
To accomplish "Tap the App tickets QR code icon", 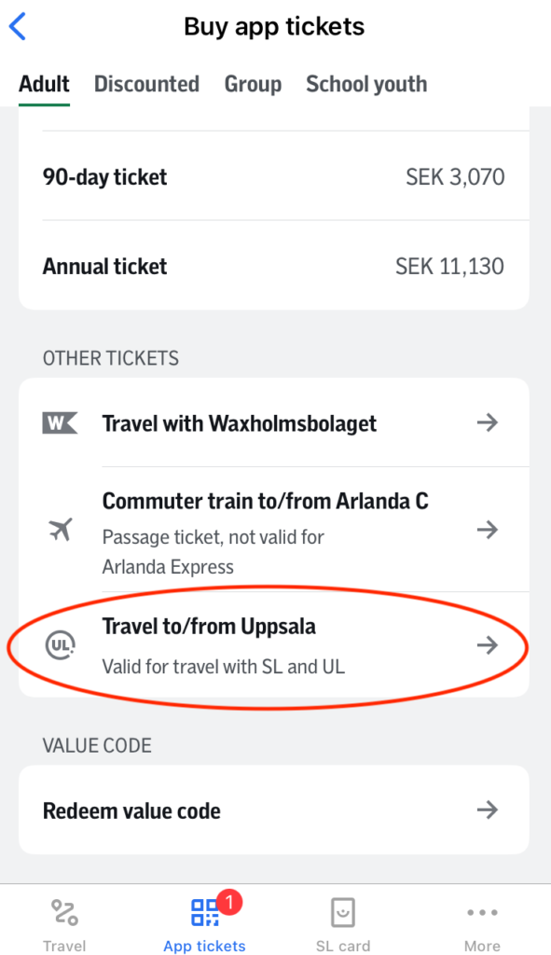I will coord(205,912).
